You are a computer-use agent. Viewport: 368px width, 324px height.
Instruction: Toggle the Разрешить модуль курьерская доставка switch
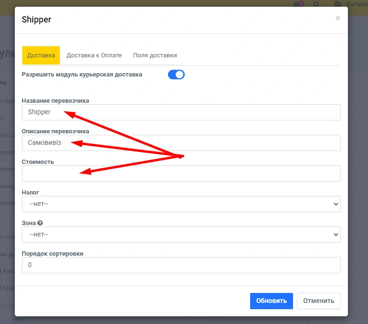176,75
